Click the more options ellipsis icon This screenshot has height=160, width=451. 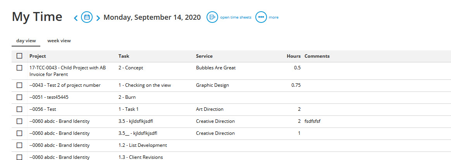tap(261, 17)
